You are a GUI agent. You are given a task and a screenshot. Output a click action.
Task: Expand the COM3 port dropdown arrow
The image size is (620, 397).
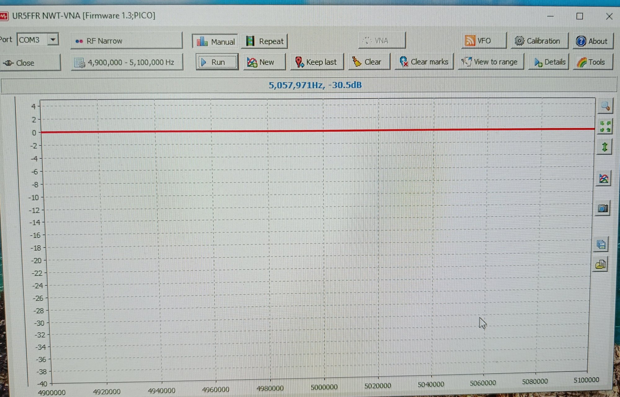tap(53, 40)
